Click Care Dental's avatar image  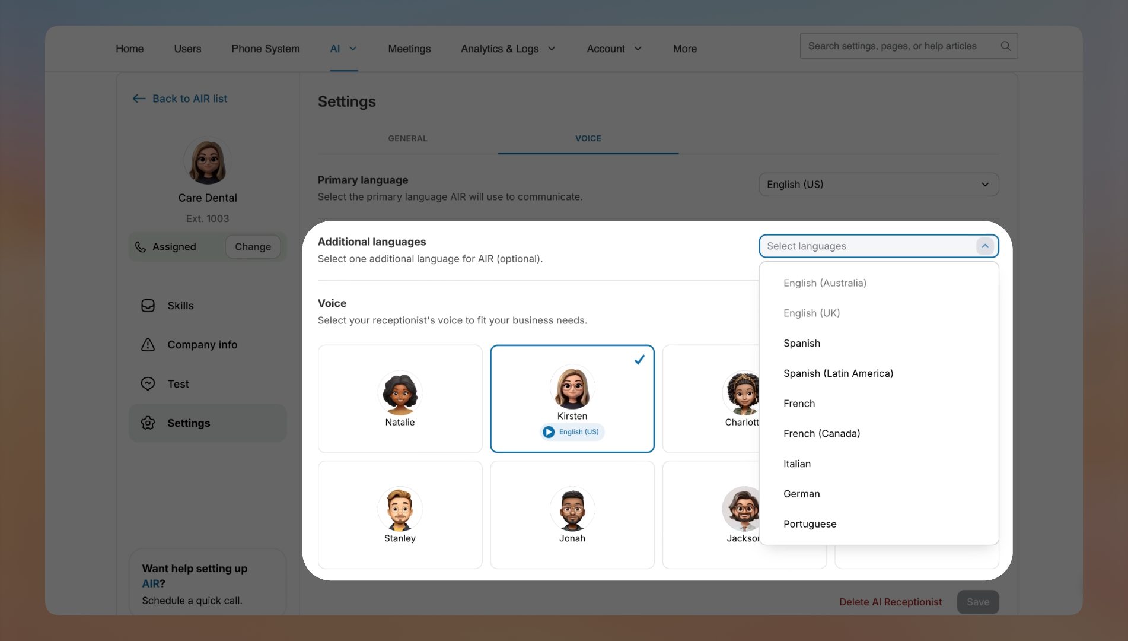[x=207, y=160]
